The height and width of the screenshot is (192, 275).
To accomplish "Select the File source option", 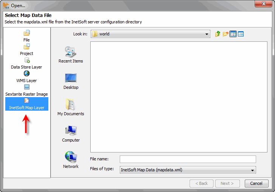I will point(27,36).
